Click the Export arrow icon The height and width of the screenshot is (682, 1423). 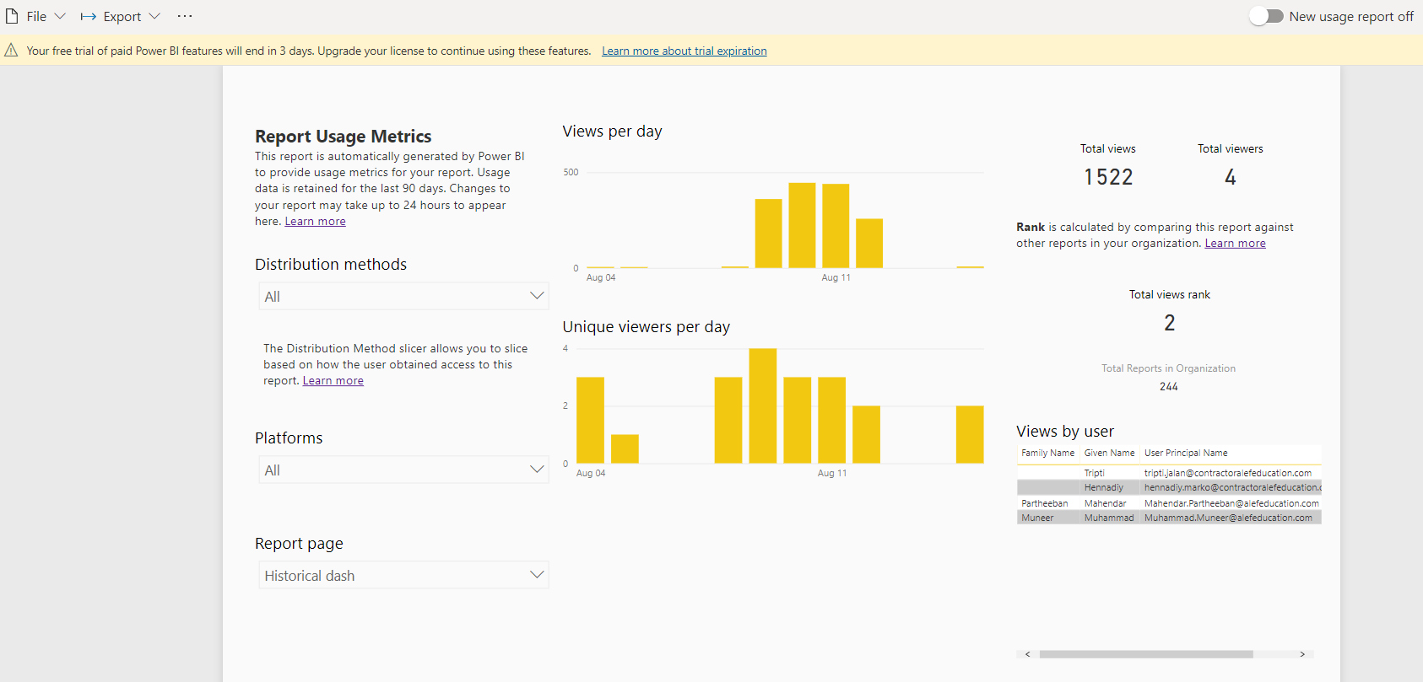[88, 16]
